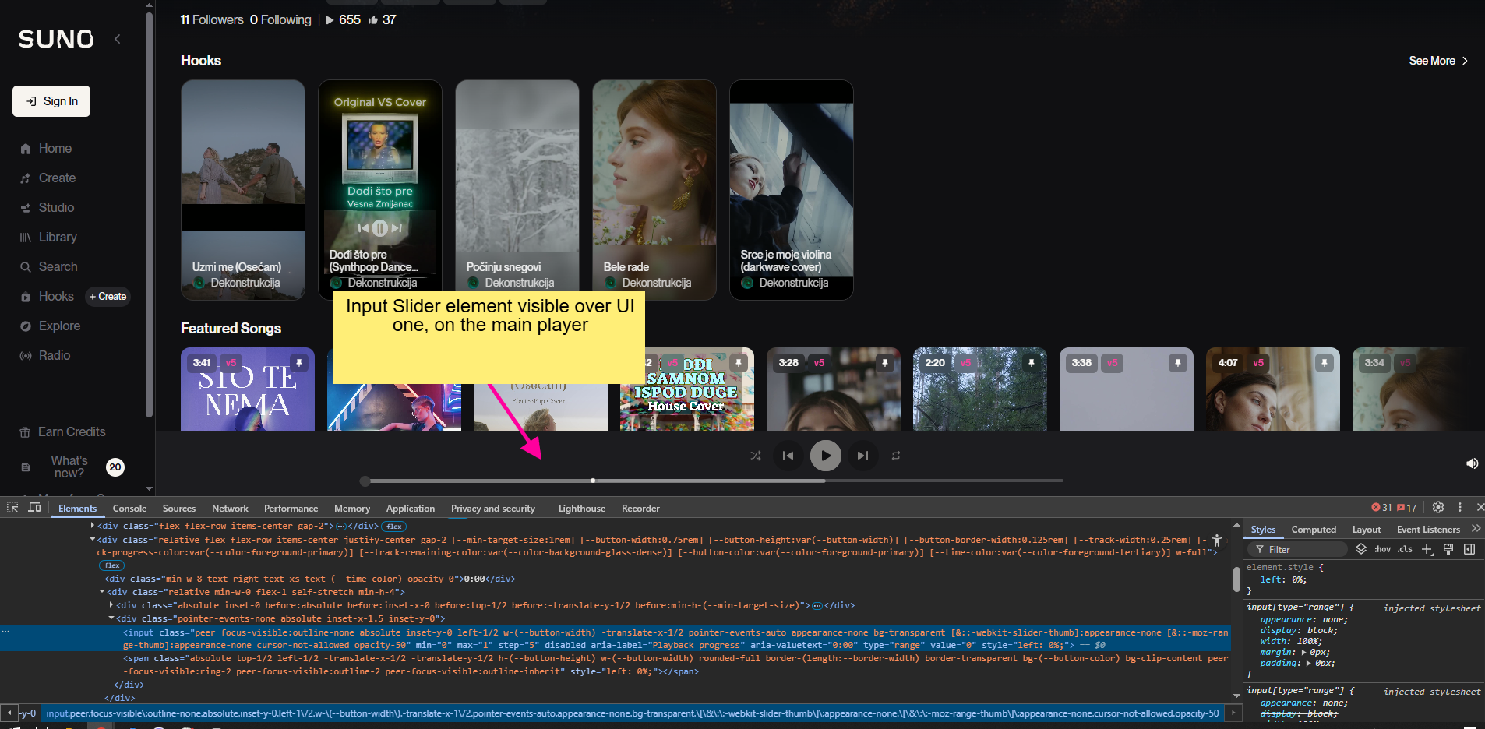Collapse the Suno sidebar with the chevron
Image resolution: width=1485 pixels, height=729 pixels.
118,39
